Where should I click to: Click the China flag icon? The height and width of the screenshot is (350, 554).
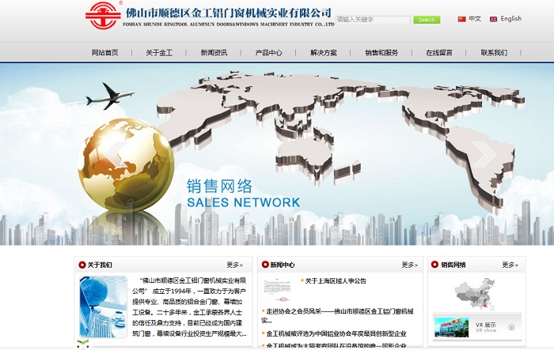(x=461, y=19)
